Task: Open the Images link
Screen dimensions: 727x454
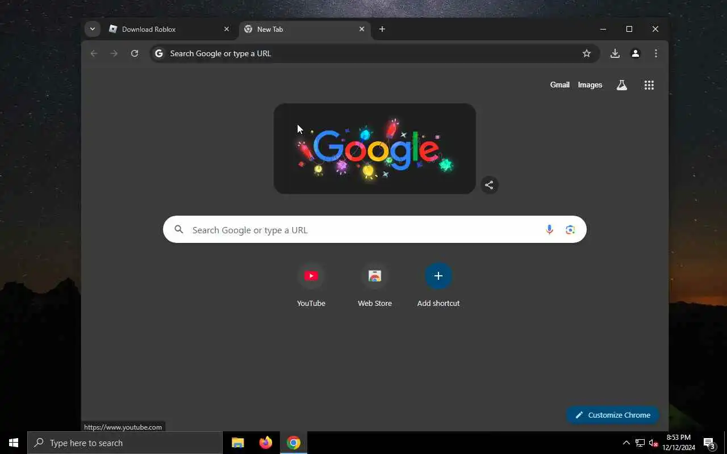Action: 590,85
